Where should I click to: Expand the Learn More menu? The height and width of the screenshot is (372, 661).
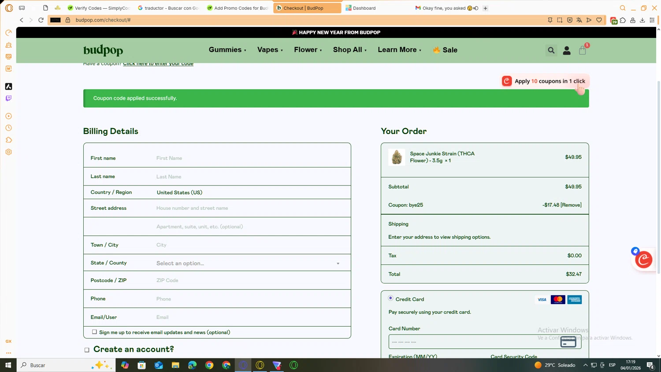tap(399, 50)
